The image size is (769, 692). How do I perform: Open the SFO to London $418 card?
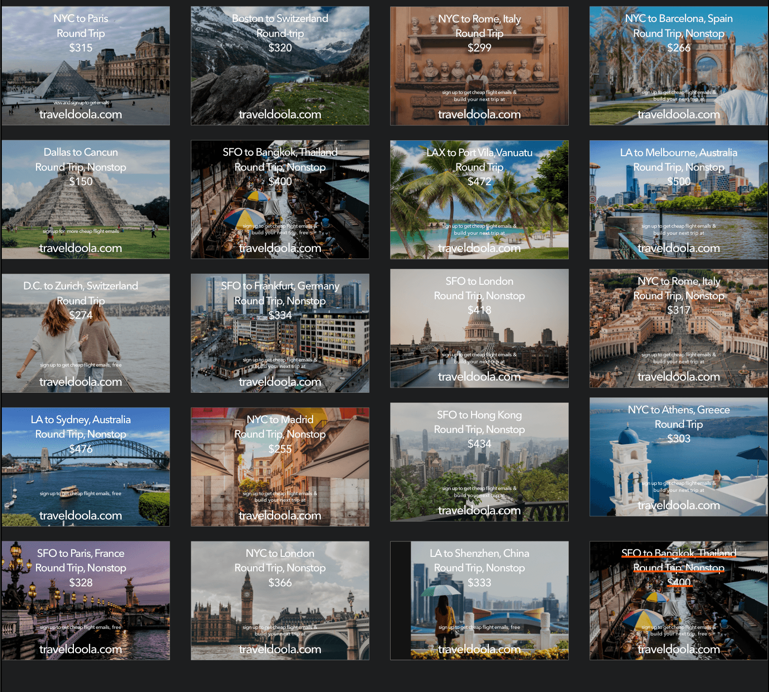click(479, 328)
